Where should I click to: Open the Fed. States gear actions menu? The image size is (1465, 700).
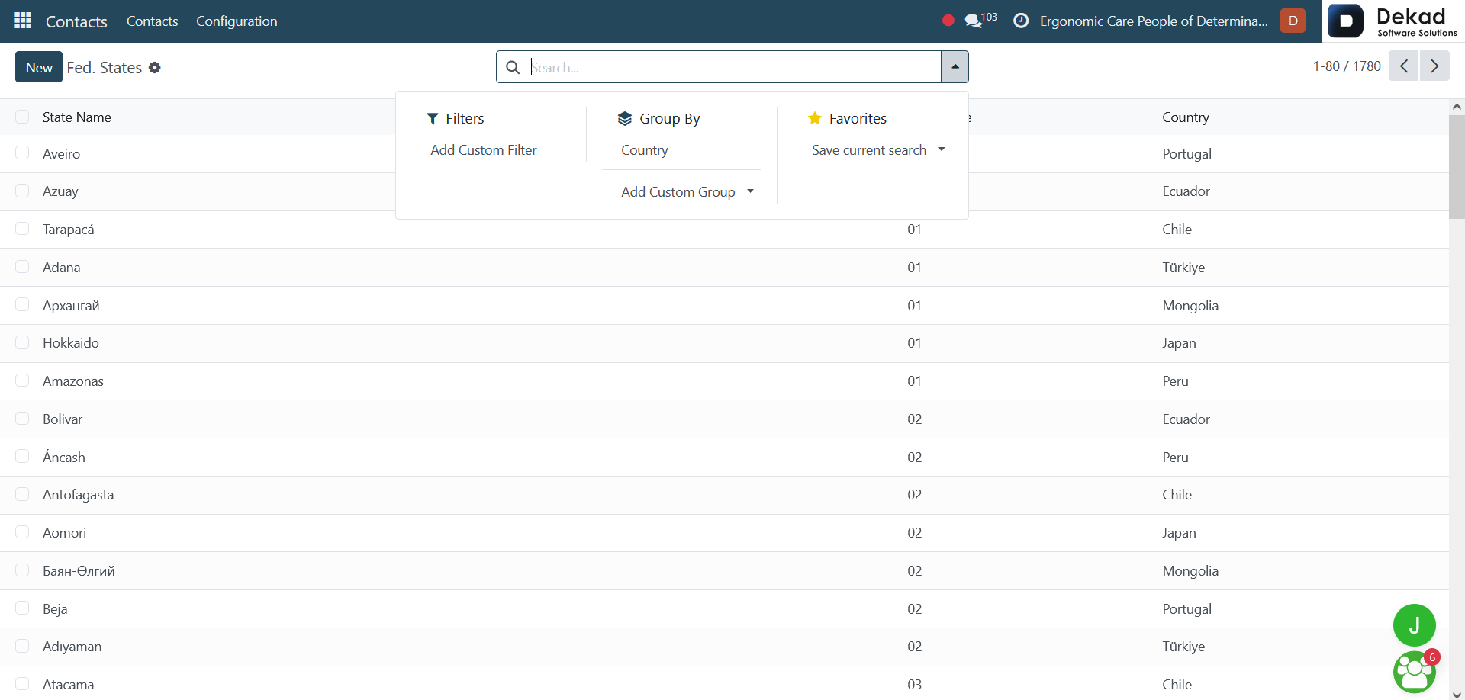[155, 68]
